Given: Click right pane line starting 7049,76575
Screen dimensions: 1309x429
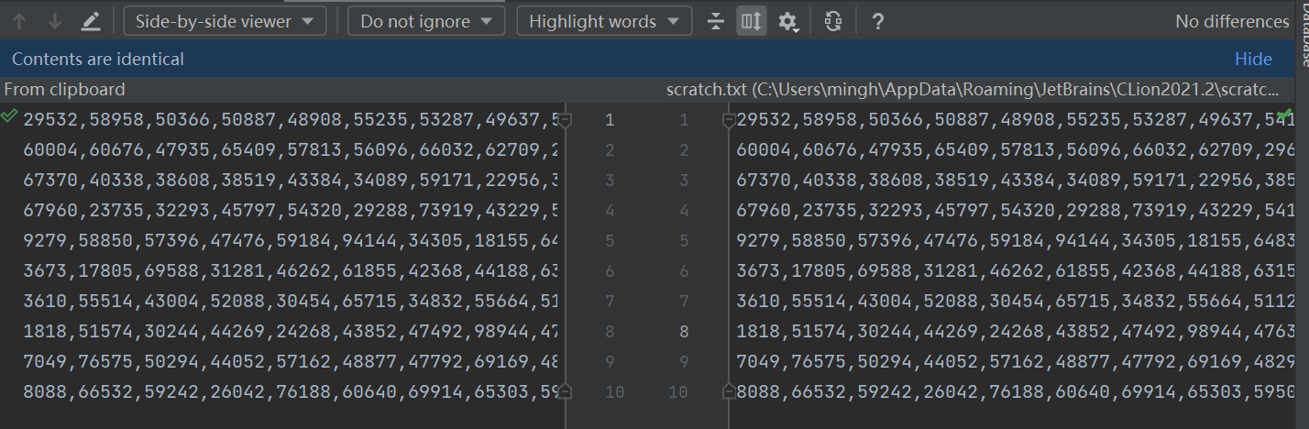Looking at the screenshot, I should [1015, 362].
